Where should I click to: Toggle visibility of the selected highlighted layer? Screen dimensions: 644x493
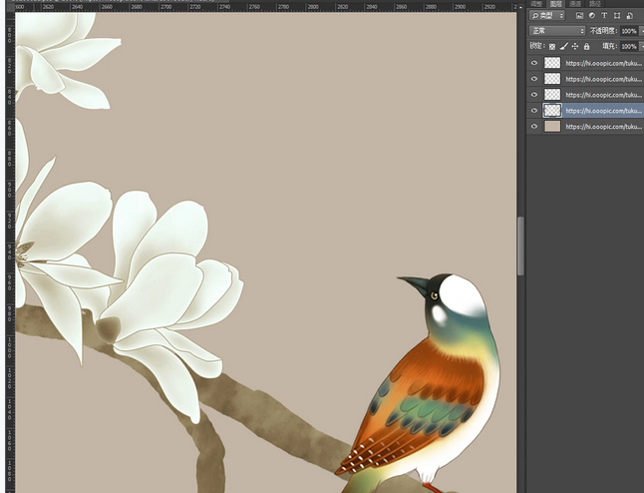click(534, 111)
